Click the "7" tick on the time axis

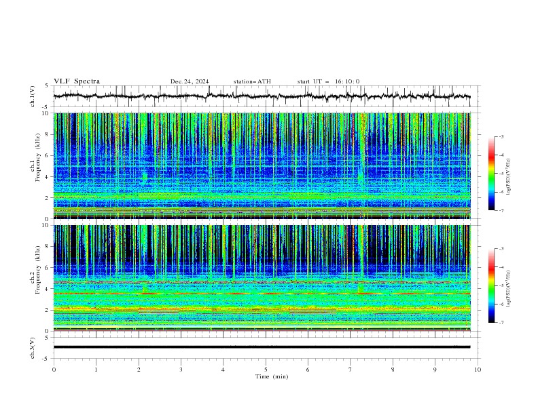click(x=351, y=370)
